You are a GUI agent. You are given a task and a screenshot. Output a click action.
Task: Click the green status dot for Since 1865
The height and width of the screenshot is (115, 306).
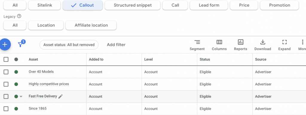(x=16, y=109)
